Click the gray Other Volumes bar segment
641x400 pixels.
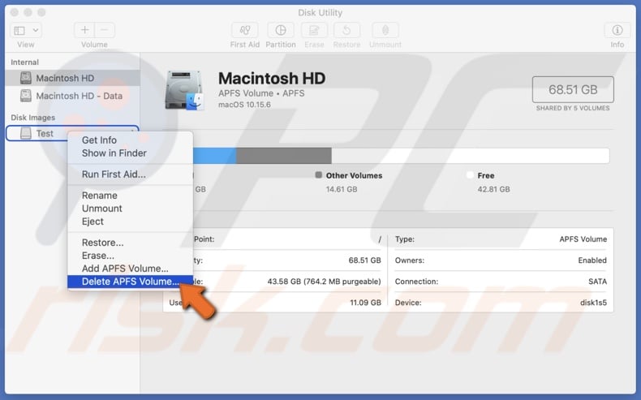[284, 156]
